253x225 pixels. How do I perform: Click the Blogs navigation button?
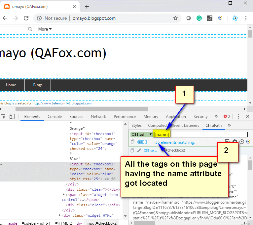pos(38,85)
